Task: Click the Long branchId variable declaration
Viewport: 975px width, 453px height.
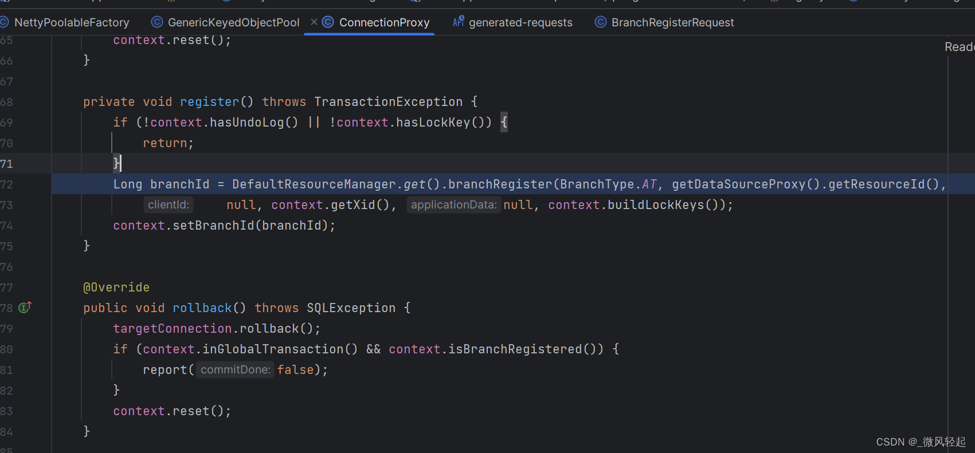Action: pyautogui.click(x=161, y=184)
